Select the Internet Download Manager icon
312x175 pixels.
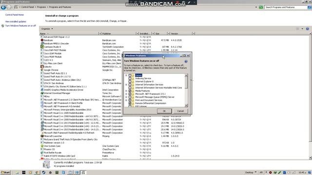[x=42, y=93]
